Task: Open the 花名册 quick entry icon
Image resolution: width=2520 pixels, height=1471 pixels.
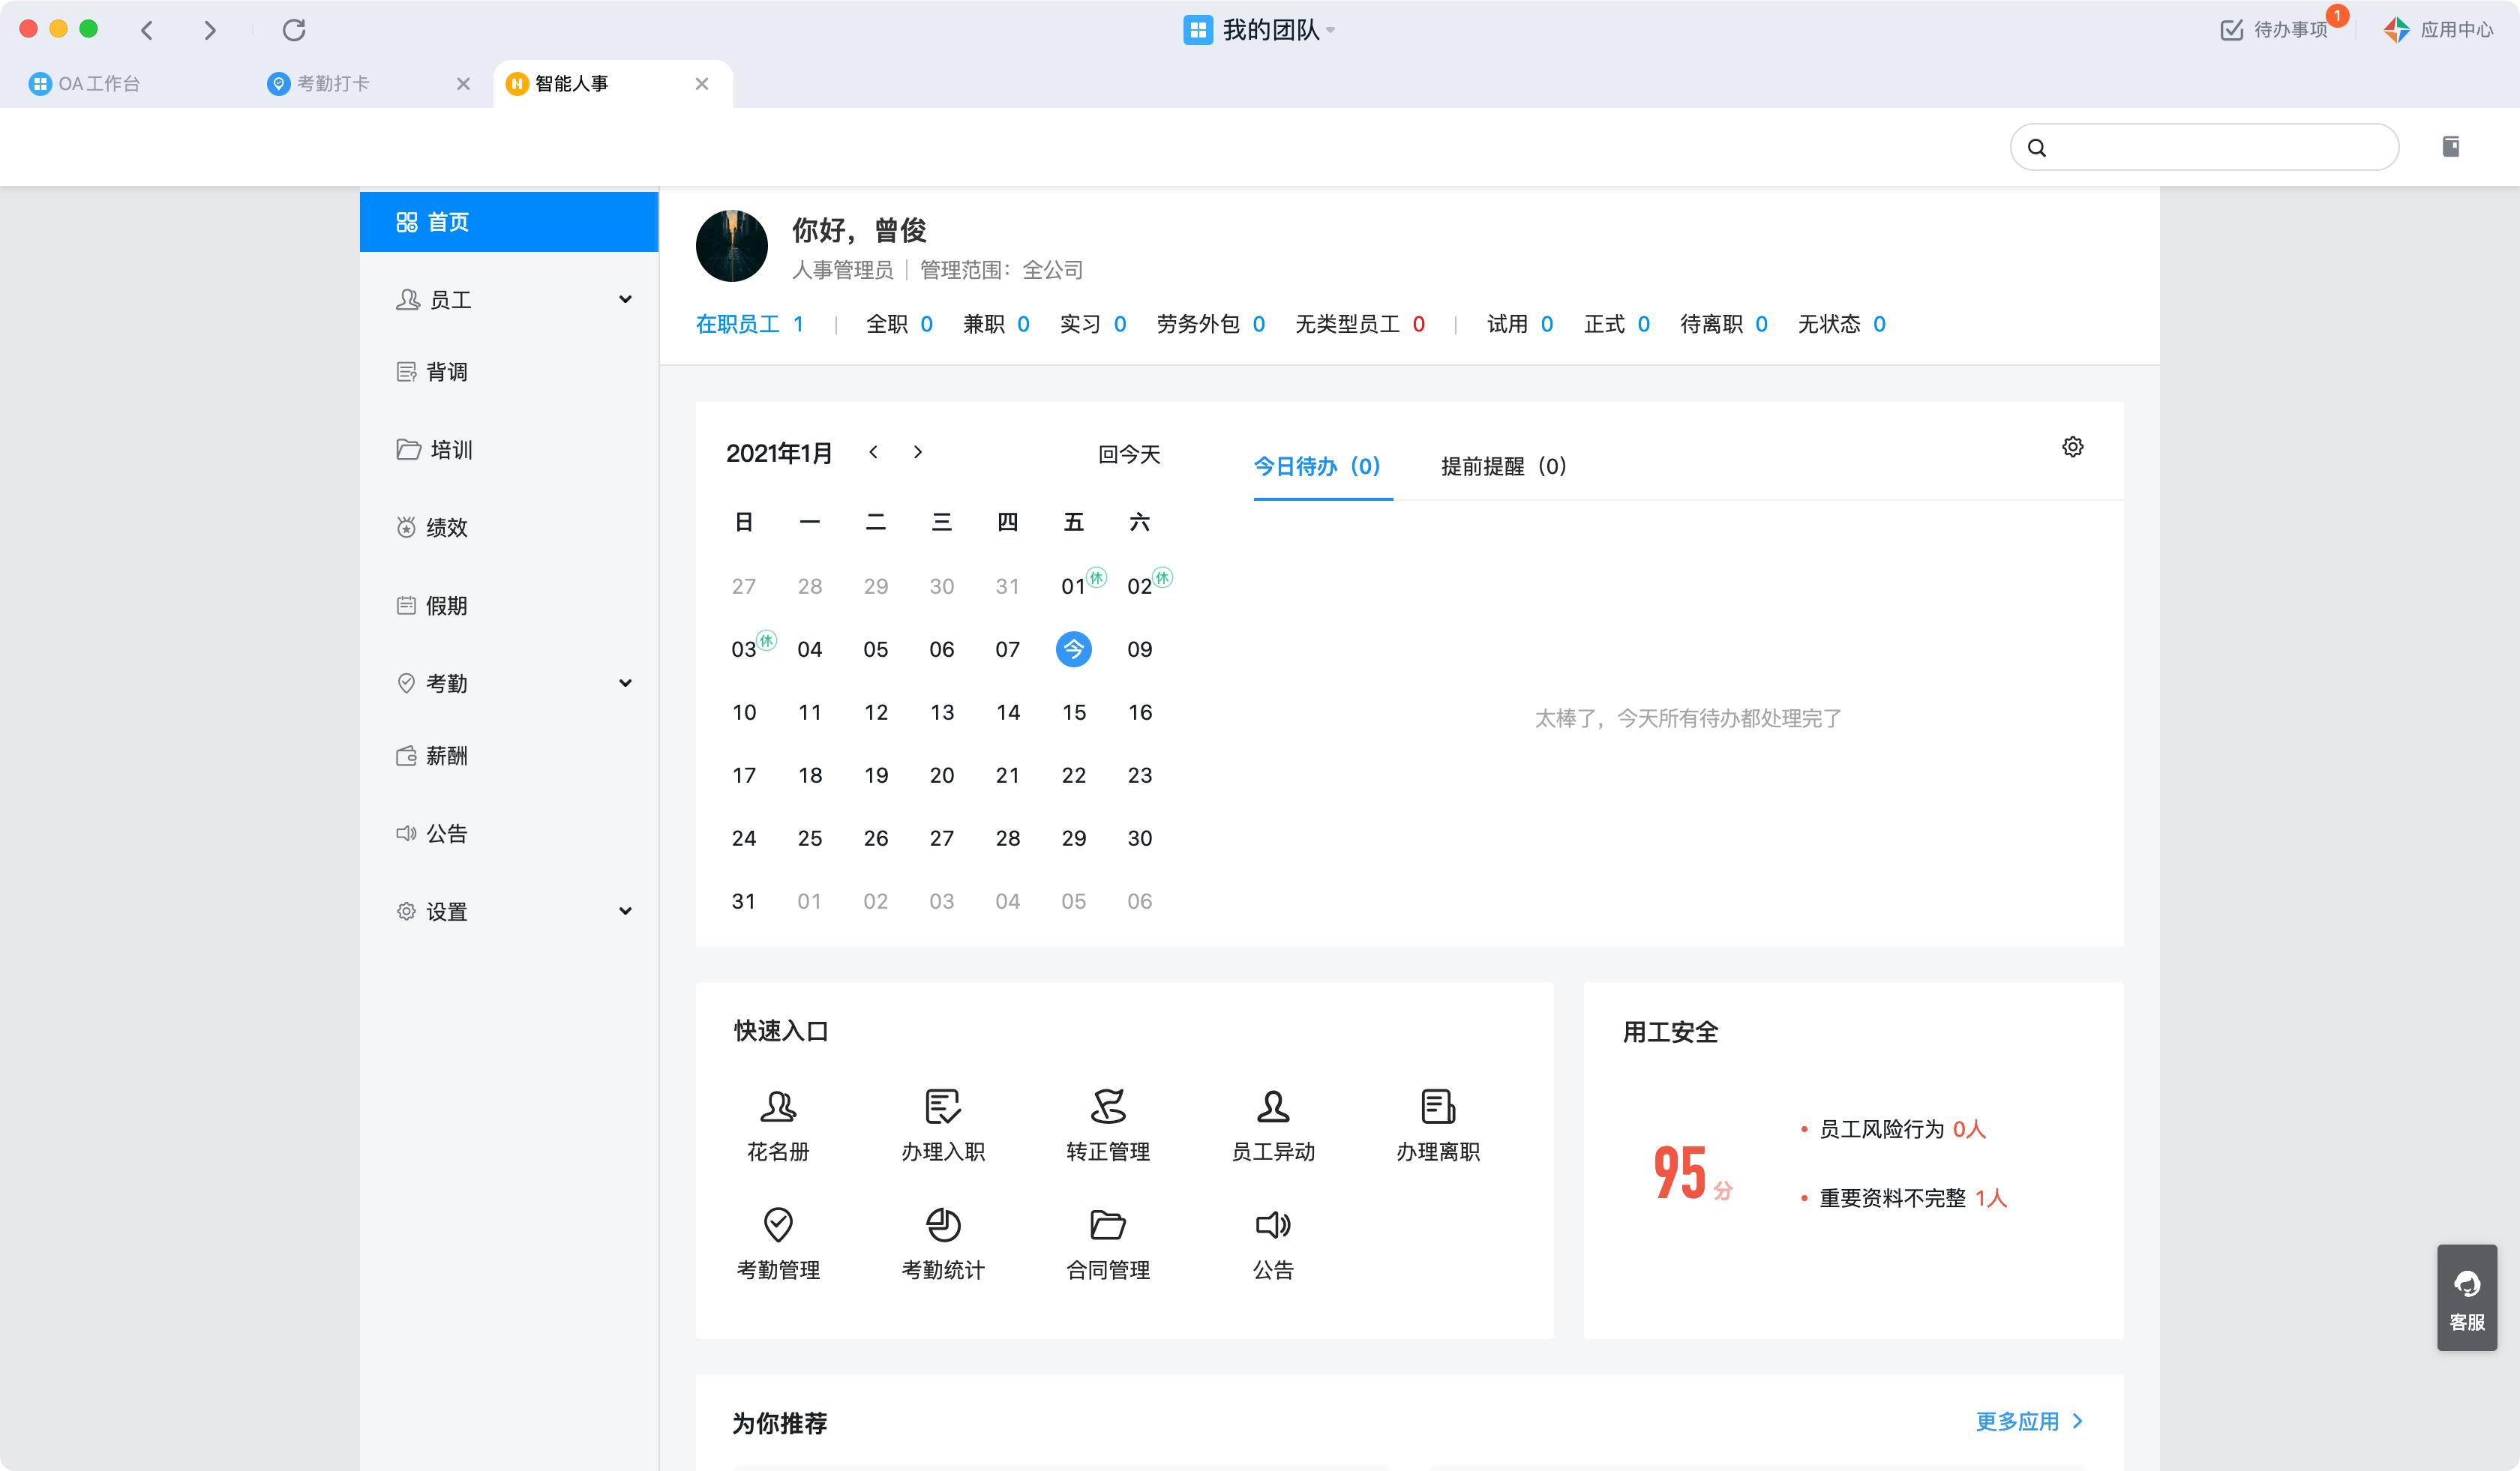Action: (778, 1107)
